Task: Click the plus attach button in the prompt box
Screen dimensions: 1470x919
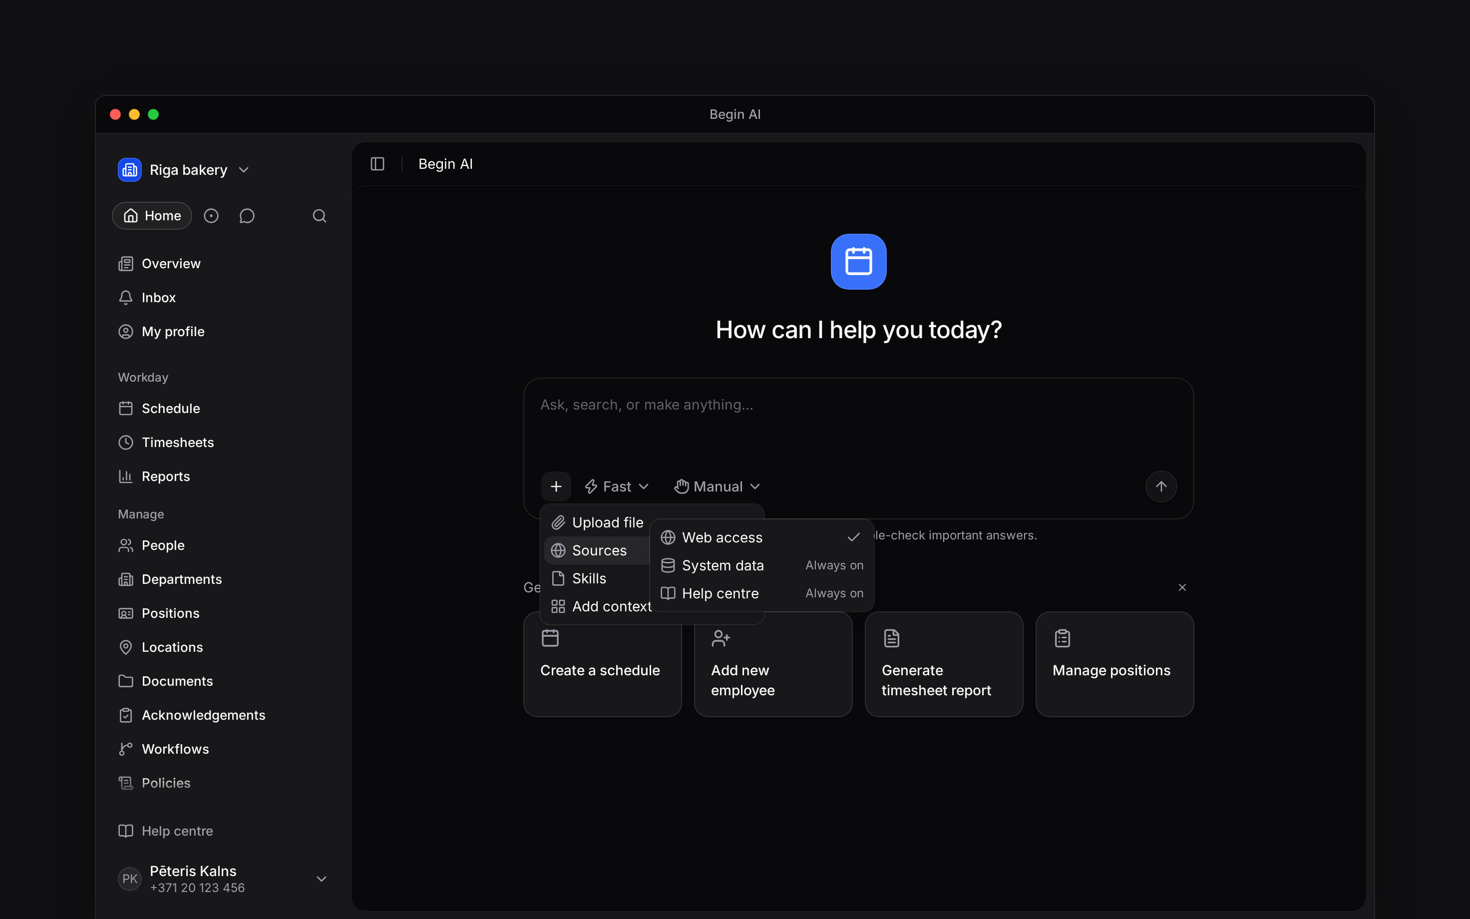Action: pos(556,486)
